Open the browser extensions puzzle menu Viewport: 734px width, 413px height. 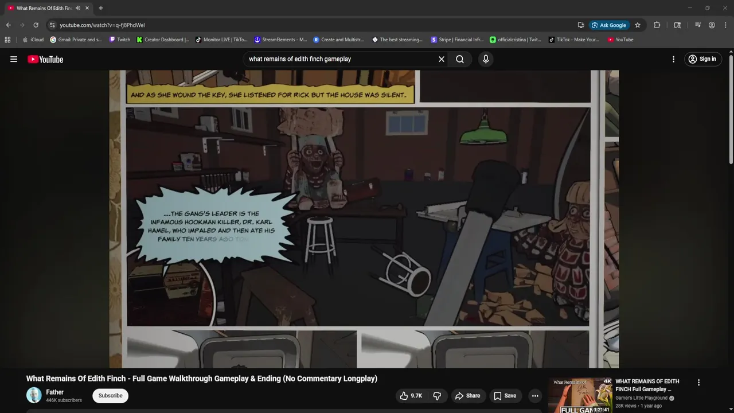click(x=657, y=25)
